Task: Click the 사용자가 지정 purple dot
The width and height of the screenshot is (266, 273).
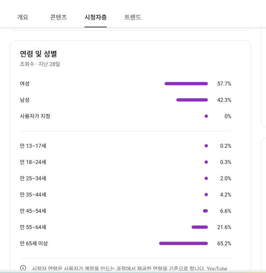Action: pyautogui.click(x=206, y=116)
